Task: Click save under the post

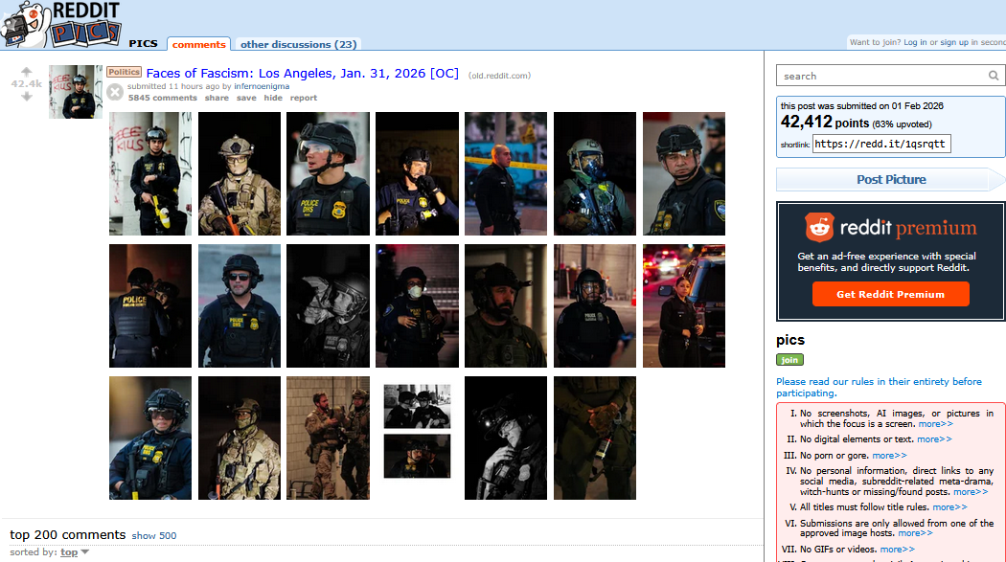Action: click(246, 98)
